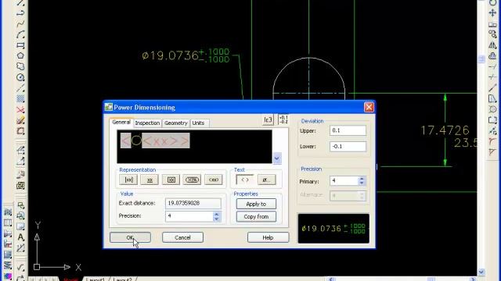Click the drawing window vertical scrollbar thumb
Image resolution: width=501 pixels, height=281 pixels.
481,59
